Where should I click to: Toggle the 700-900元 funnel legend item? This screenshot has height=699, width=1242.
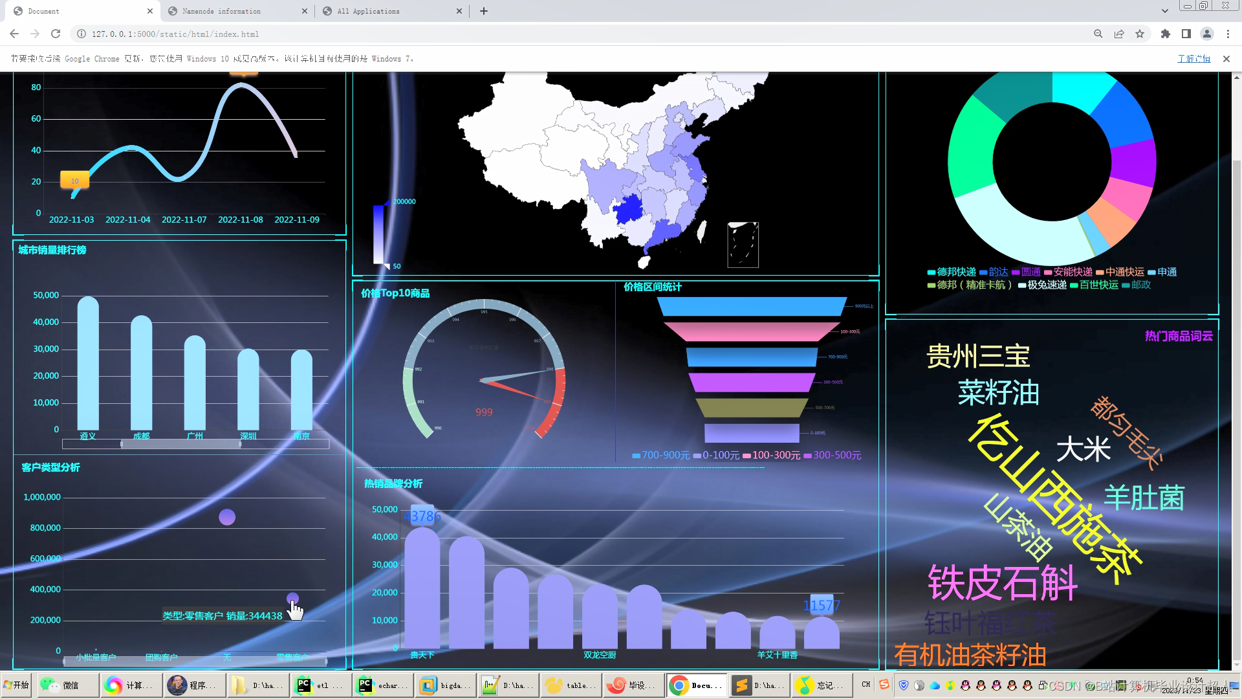pos(660,456)
